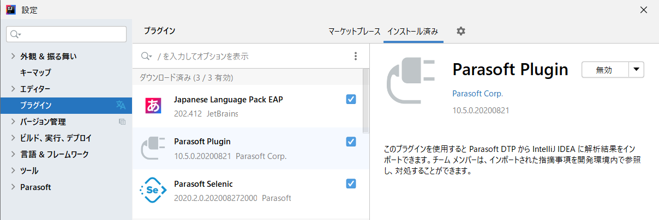Expand the Parasoft settings tree node
659x220 pixels.
pyautogui.click(x=14, y=187)
